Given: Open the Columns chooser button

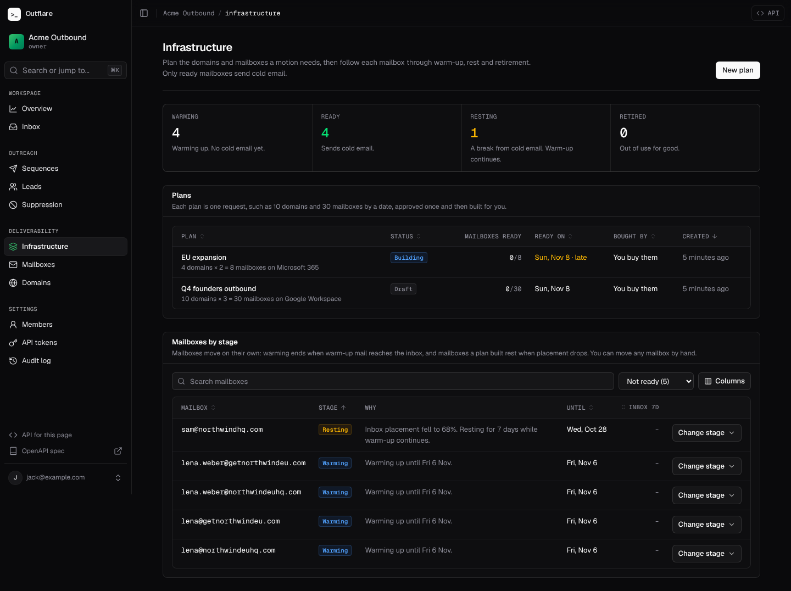Looking at the screenshot, I should [x=724, y=381].
